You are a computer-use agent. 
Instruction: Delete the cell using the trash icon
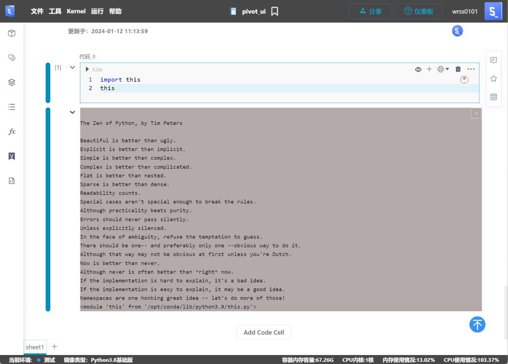[458, 69]
